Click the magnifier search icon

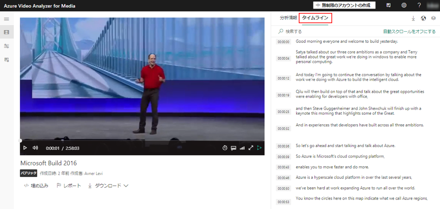click(x=281, y=31)
